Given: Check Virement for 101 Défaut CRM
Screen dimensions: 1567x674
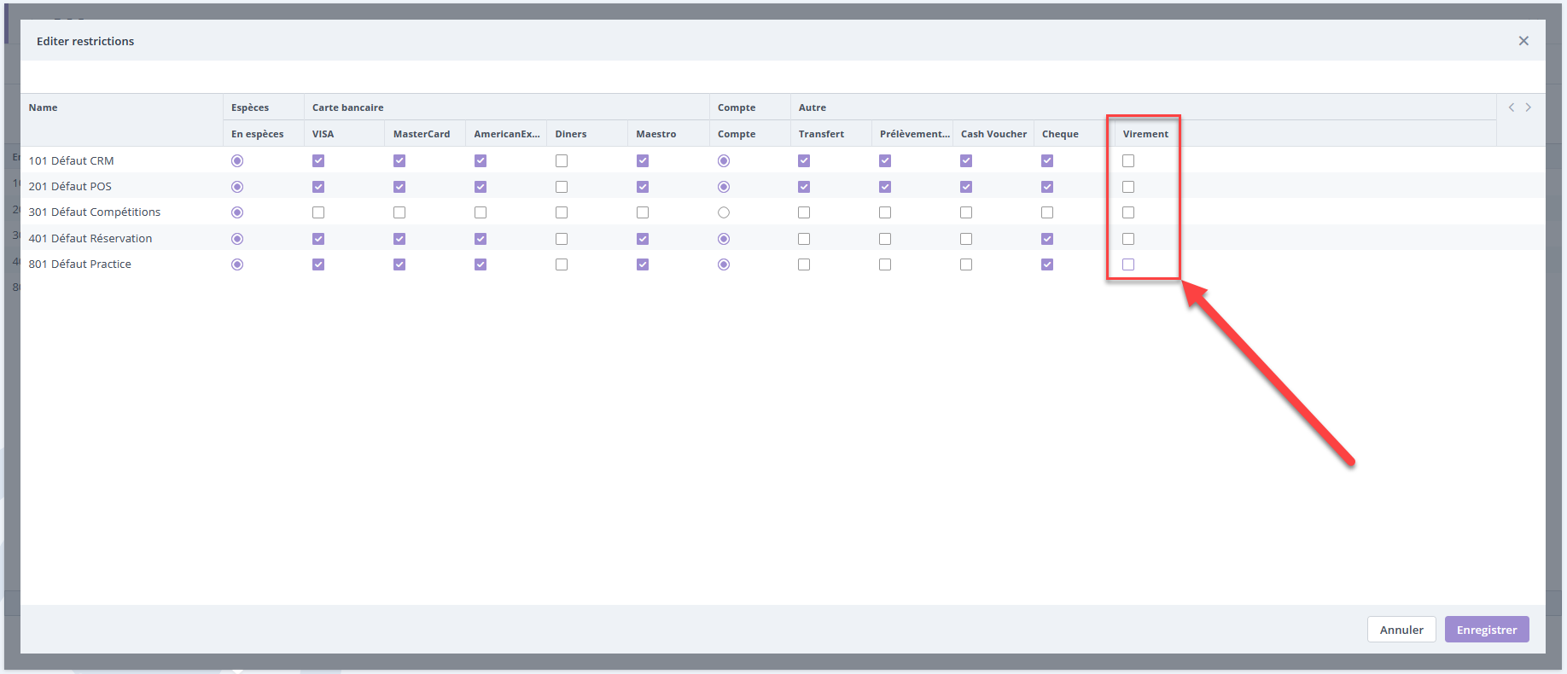Looking at the screenshot, I should click(1128, 160).
